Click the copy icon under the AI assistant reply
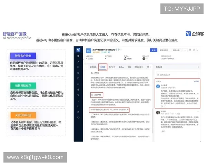This screenshot has width=207, height=166. tap(162, 107)
